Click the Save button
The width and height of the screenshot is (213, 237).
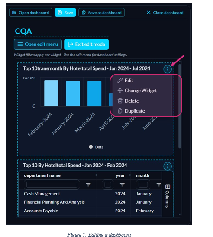tap(65, 13)
